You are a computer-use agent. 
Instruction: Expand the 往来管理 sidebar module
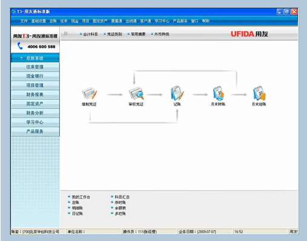click(x=35, y=67)
